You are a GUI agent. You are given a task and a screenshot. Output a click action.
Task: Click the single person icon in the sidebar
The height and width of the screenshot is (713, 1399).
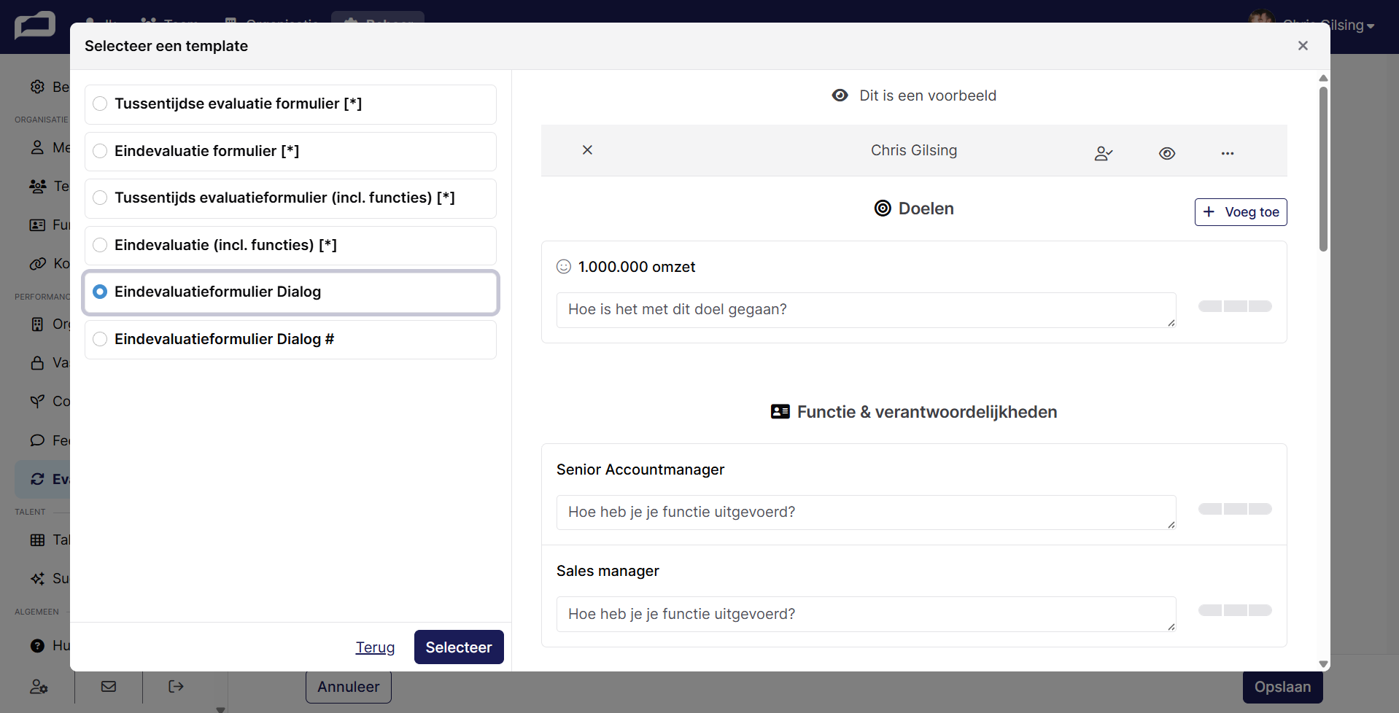click(37, 147)
